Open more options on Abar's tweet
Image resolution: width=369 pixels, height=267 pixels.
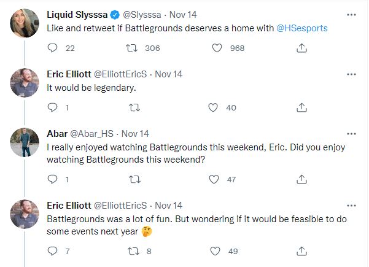point(351,134)
